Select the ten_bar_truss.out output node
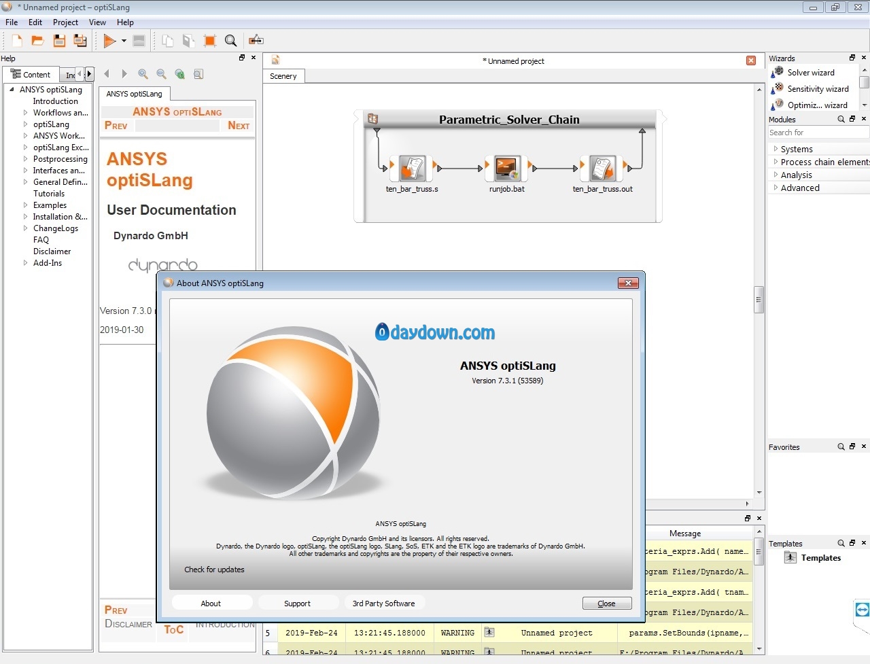 click(x=602, y=167)
